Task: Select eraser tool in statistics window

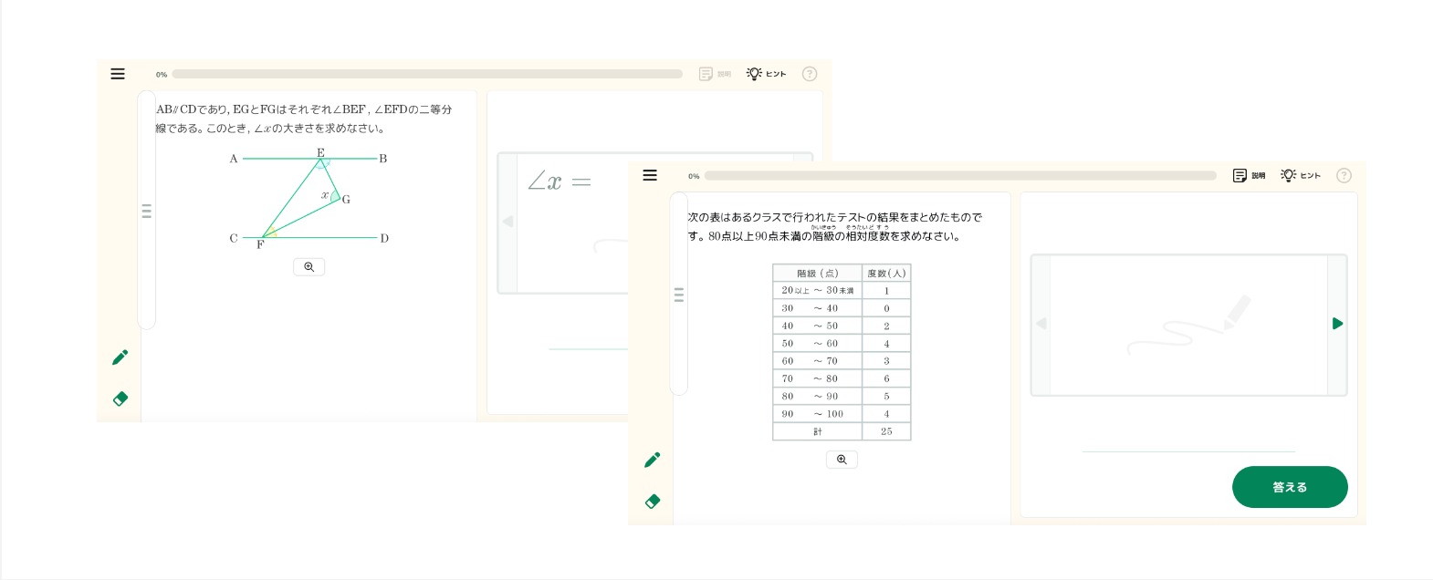Action: point(652,501)
